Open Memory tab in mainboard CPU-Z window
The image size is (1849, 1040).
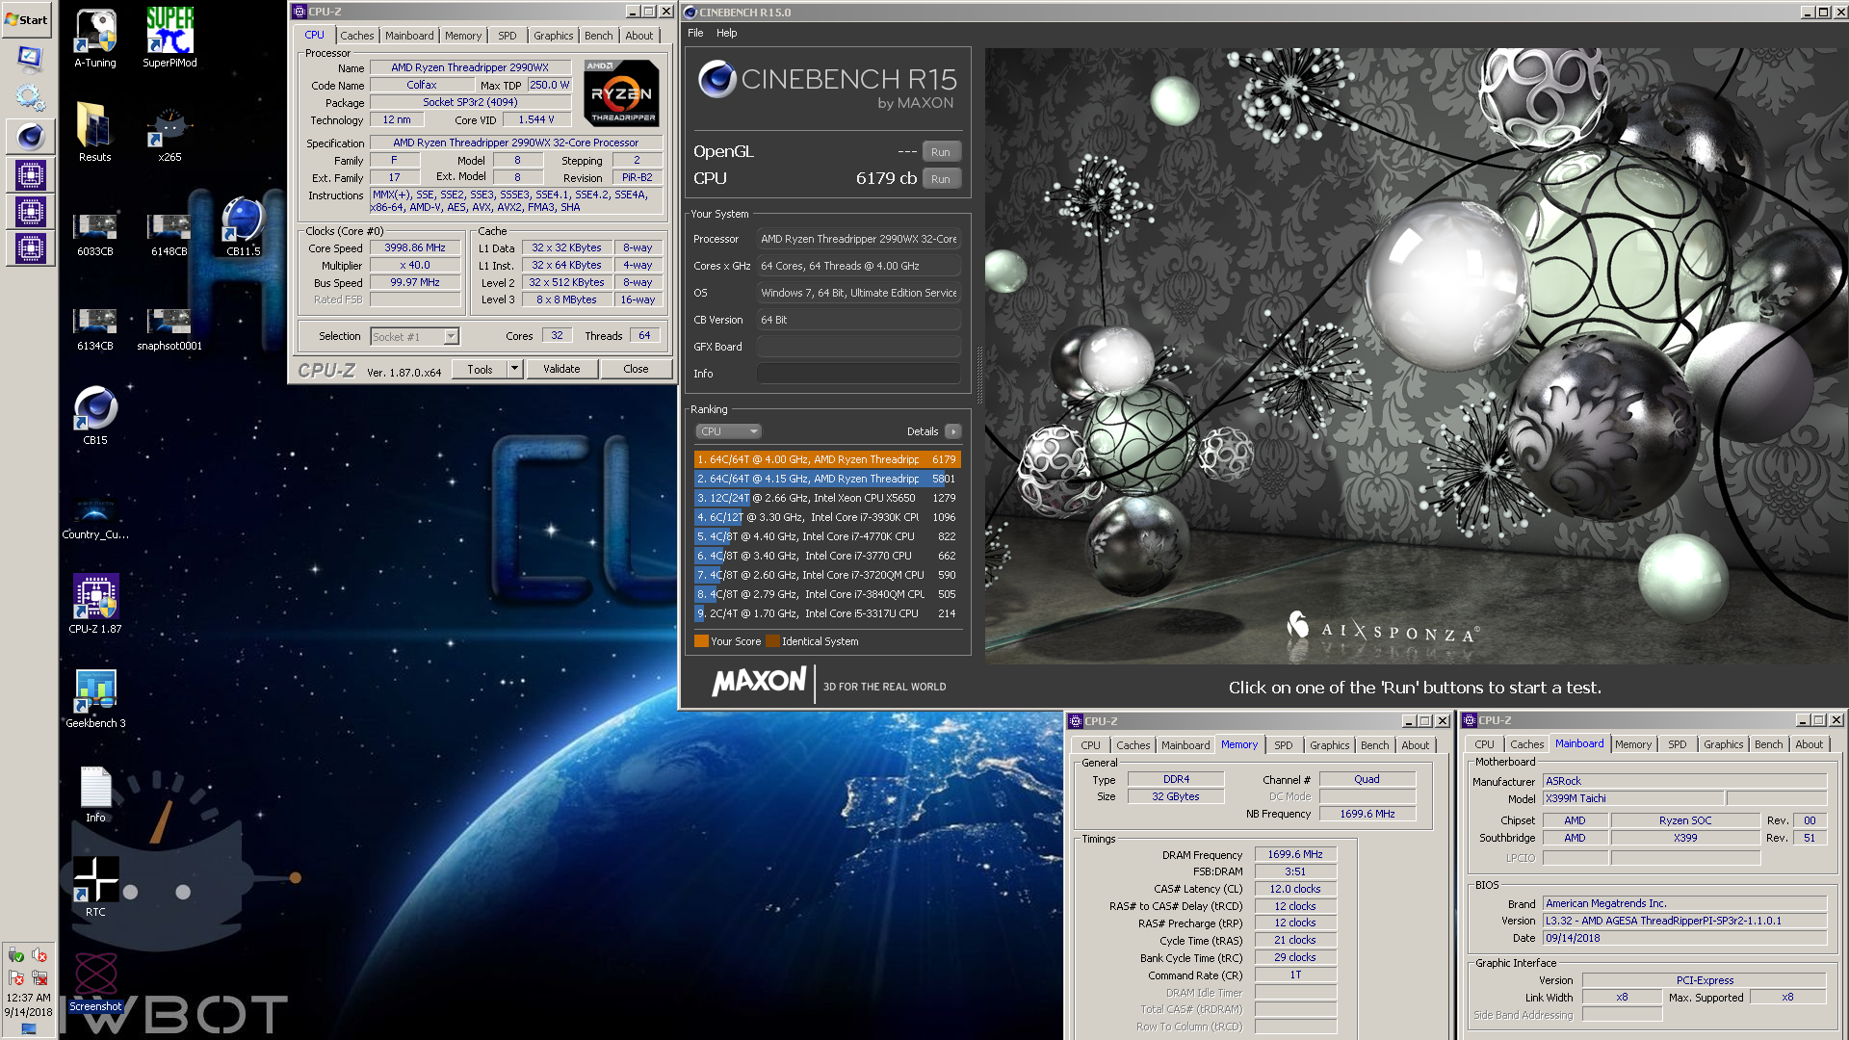(1633, 744)
